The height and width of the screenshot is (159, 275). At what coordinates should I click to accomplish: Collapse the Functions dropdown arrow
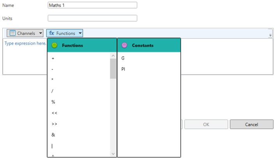pyautogui.click(x=80, y=33)
